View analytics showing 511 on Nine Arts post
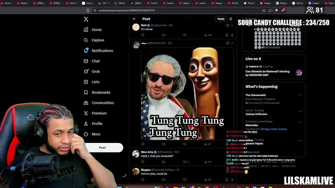 click(208, 162)
